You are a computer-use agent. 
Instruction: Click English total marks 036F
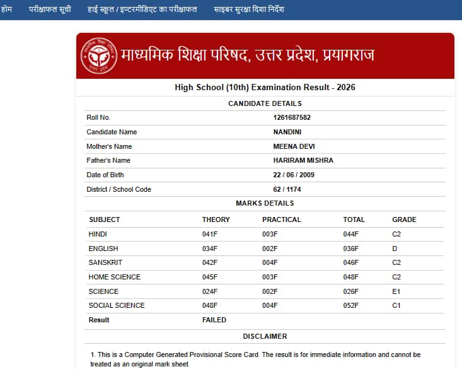coord(351,249)
